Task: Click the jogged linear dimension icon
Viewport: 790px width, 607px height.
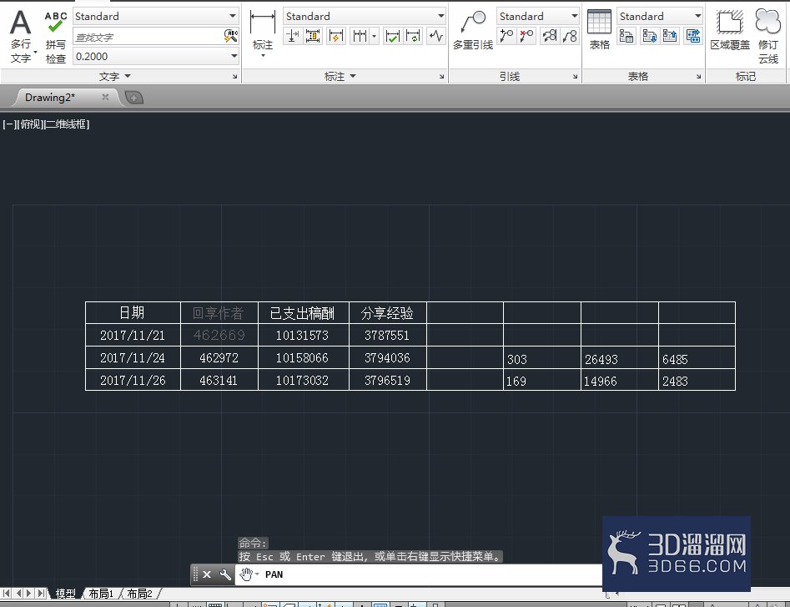Action: pyautogui.click(x=435, y=36)
